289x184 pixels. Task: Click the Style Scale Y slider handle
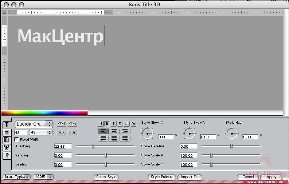pyautogui.click(x=211, y=164)
